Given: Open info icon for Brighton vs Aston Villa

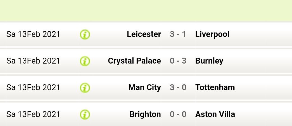Looking at the screenshot, I should pyautogui.click(x=85, y=114).
